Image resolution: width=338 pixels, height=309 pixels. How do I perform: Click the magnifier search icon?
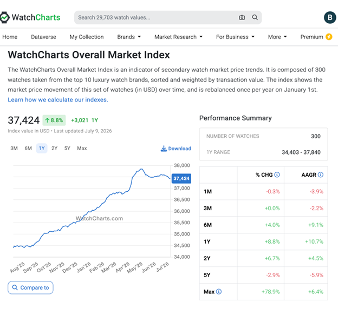click(x=255, y=17)
